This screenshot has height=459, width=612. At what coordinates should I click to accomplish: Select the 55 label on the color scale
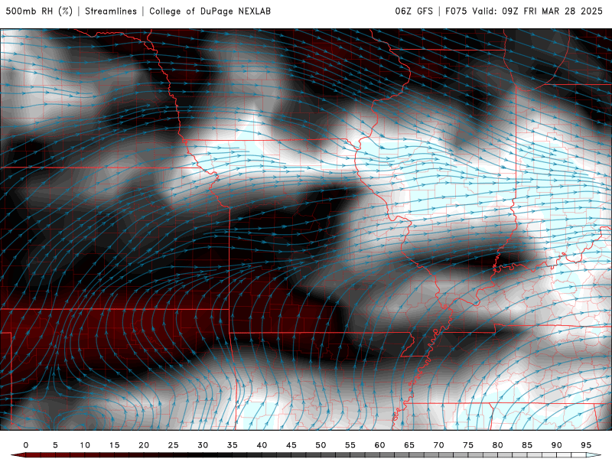[x=350, y=445]
